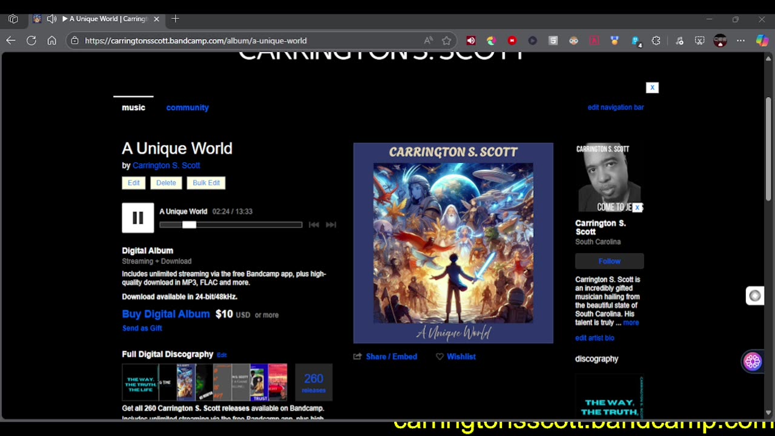This screenshot has width=775, height=436.
Task: Select the music tab
Action: pyautogui.click(x=133, y=107)
